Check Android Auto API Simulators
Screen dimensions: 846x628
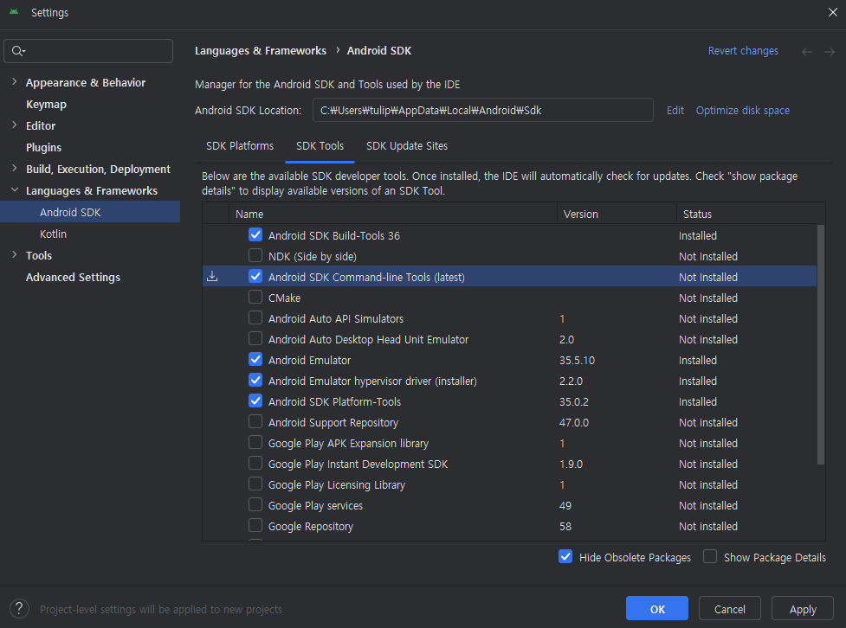click(255, 318)
